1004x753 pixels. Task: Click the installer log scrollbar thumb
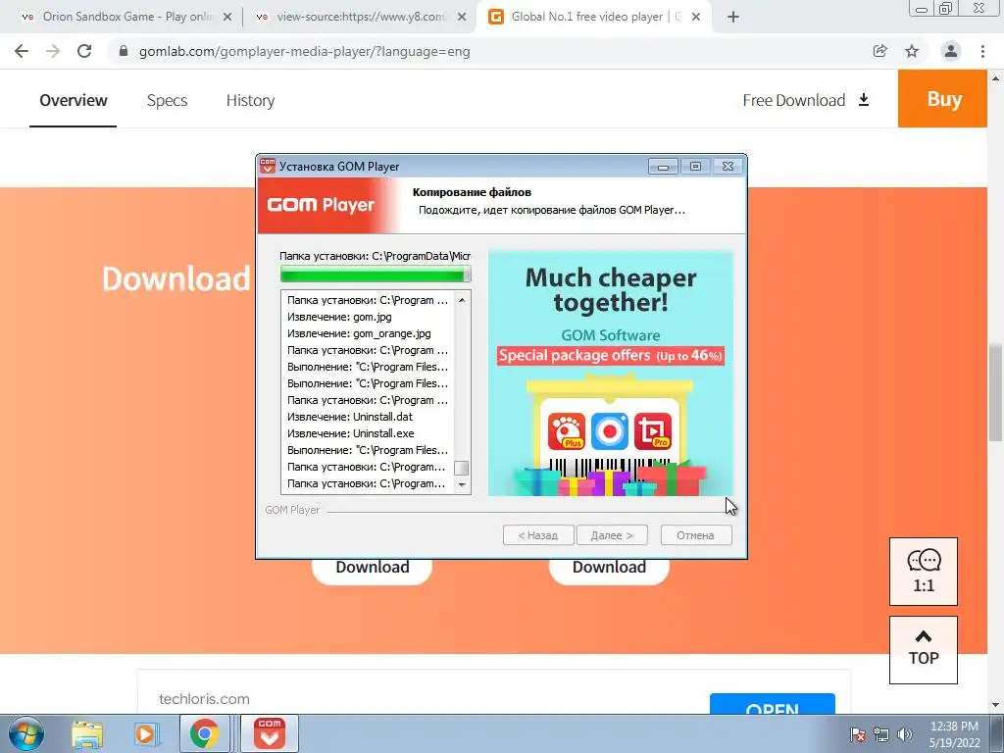tap(461, 468)
